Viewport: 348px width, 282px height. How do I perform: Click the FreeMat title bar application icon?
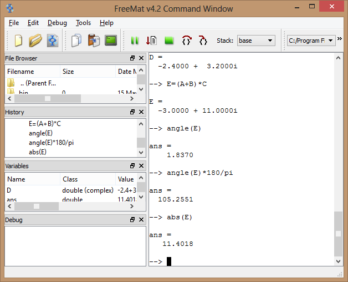[10, 8]
